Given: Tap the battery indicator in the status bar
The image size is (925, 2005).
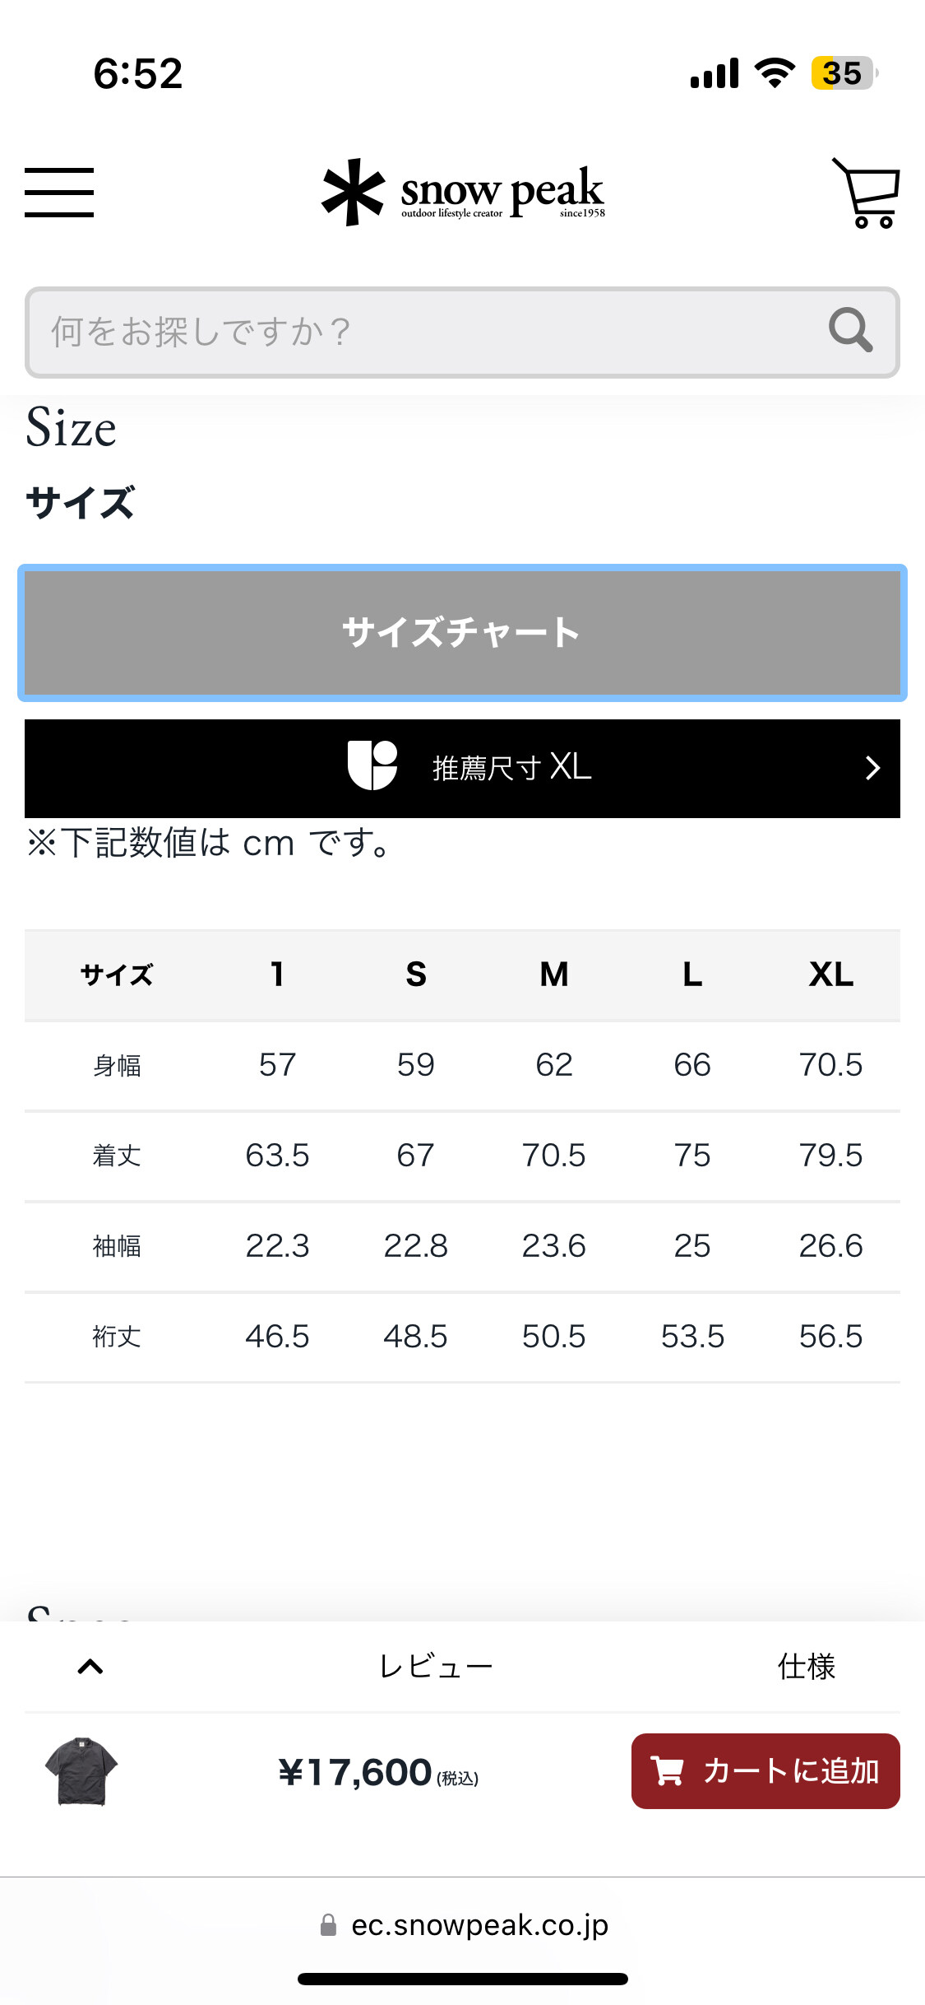Looking at the screenshot, I should click(x=844, y=72).
